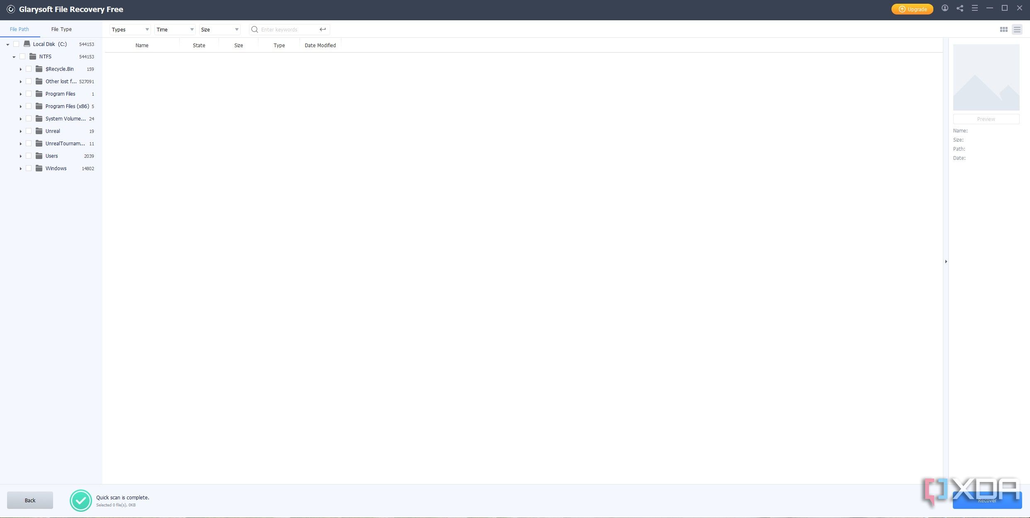Click the UnrealTournament checkbox
The image size is (1030, 518).
click(29, 143)
